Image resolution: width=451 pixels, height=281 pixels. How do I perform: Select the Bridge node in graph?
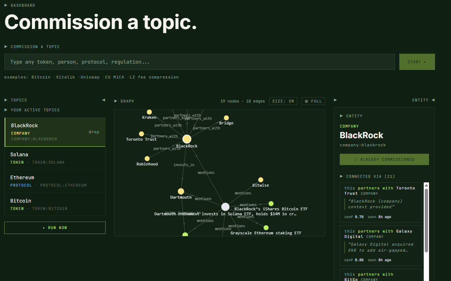(x=226, y=118)
